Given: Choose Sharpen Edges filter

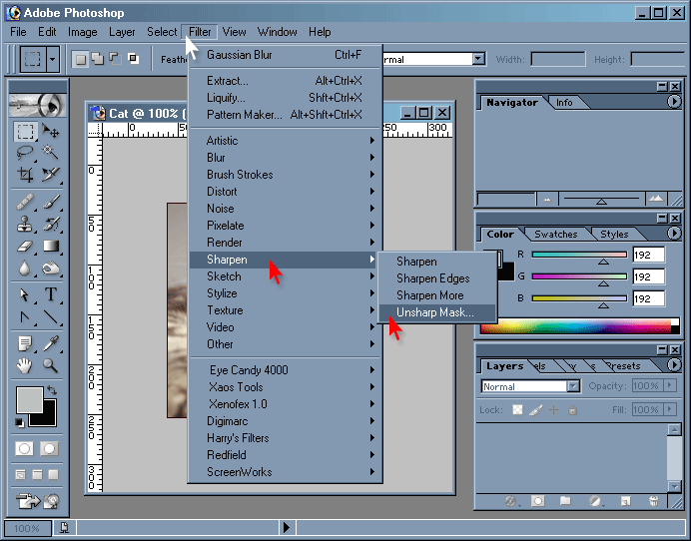Looking at the screenshot, I should tap(437, 278).
